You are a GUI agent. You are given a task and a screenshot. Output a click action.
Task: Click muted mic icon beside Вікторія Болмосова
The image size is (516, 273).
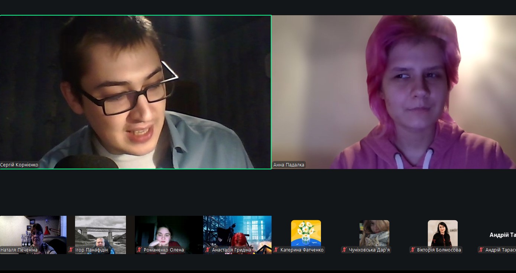[413, 250]
